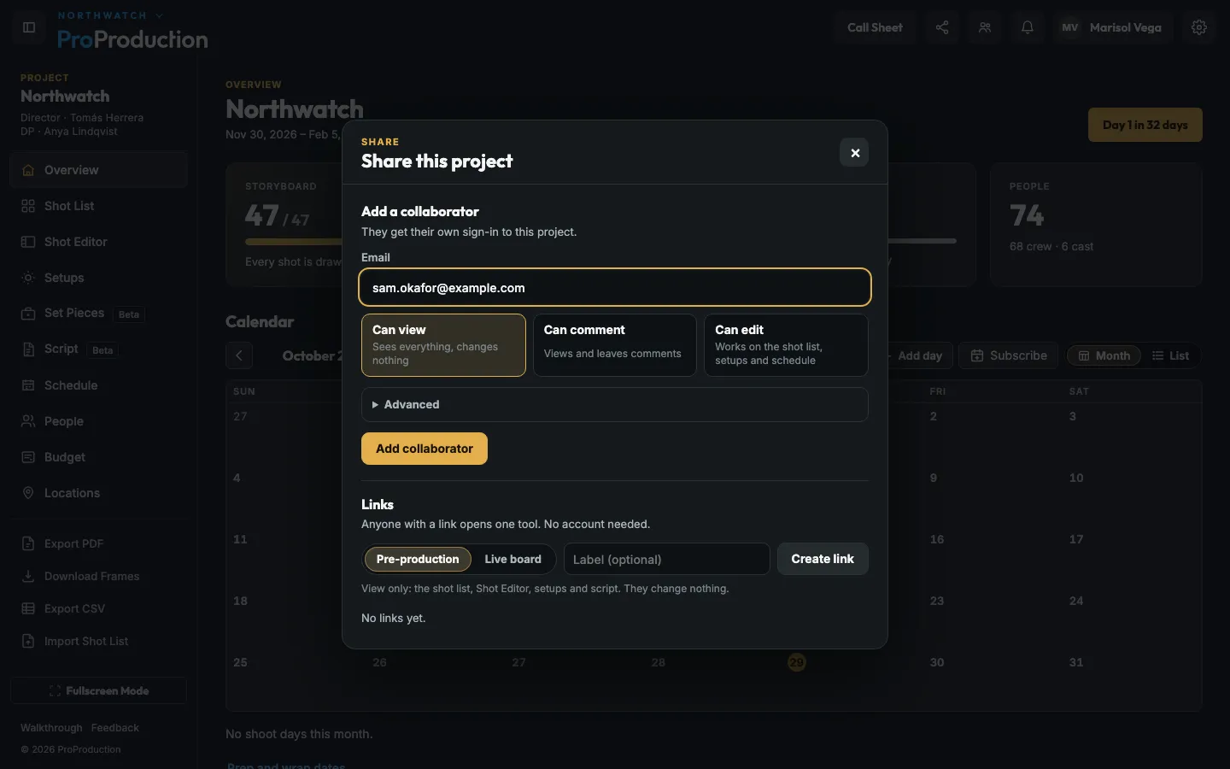1230x769 pixels.
Task: Open the Feedback link
Action: (x=115, y=728)
